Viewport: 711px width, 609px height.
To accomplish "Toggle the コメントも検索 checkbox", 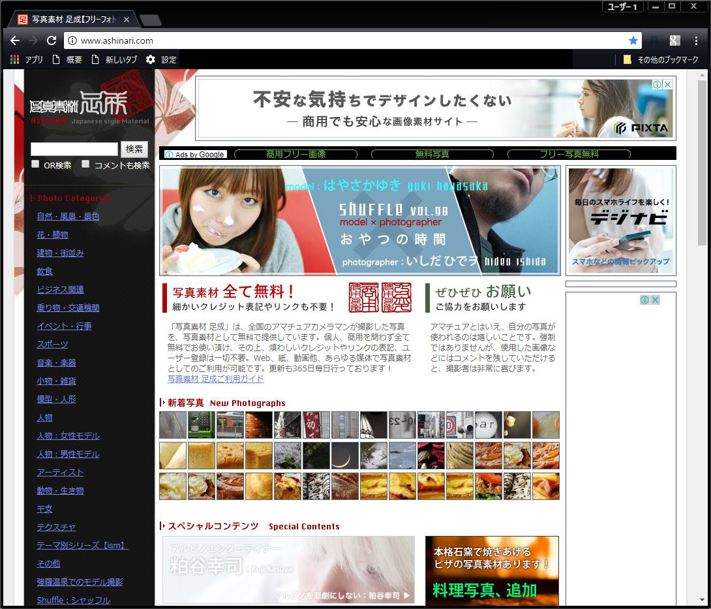I will pyautogui.click(x=85, y=164).
